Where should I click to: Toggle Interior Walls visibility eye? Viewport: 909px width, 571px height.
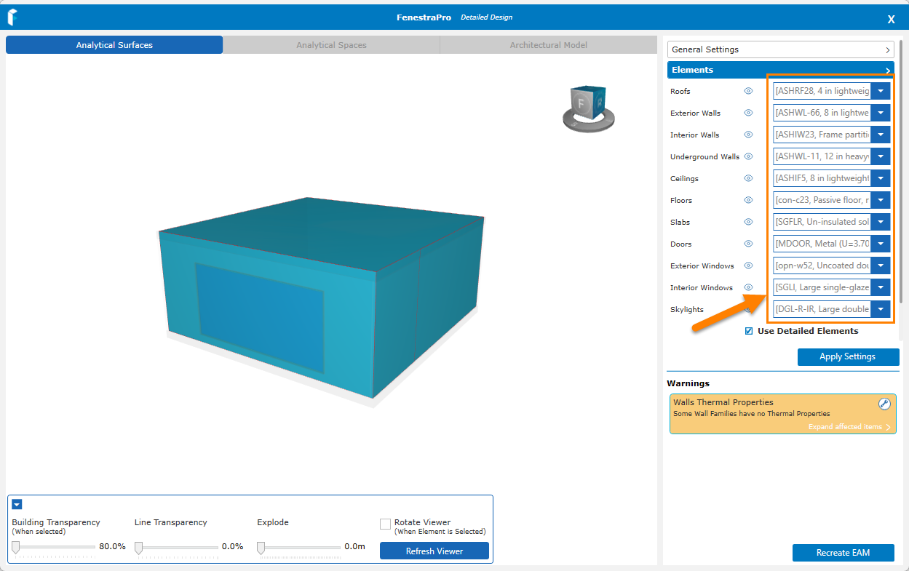(748, 135)
